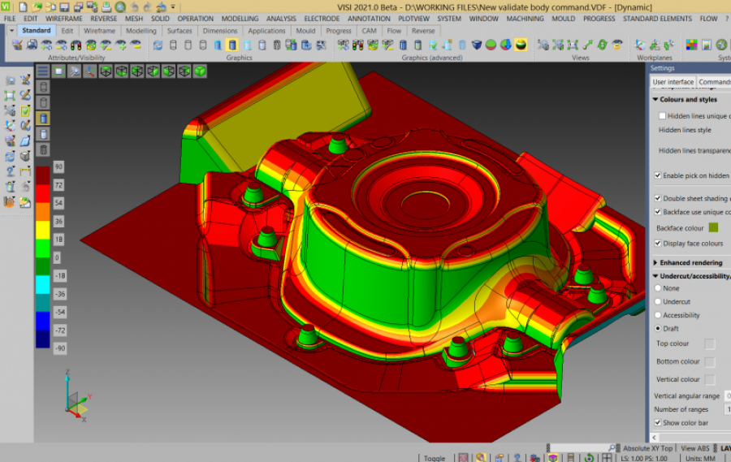
Task: Toggle Hidden lines unique checkbox
Action: click(x=662, y=115)
